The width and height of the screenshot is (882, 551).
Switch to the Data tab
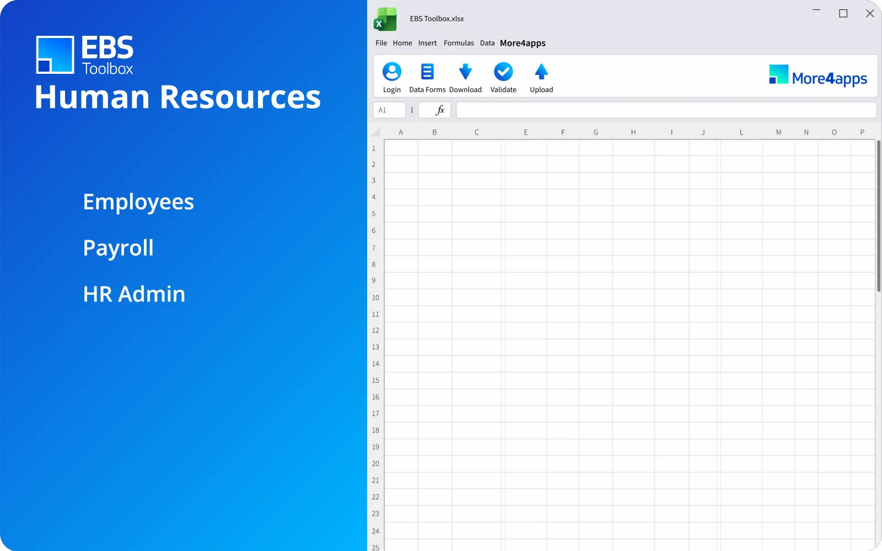[x=487, y=43]
